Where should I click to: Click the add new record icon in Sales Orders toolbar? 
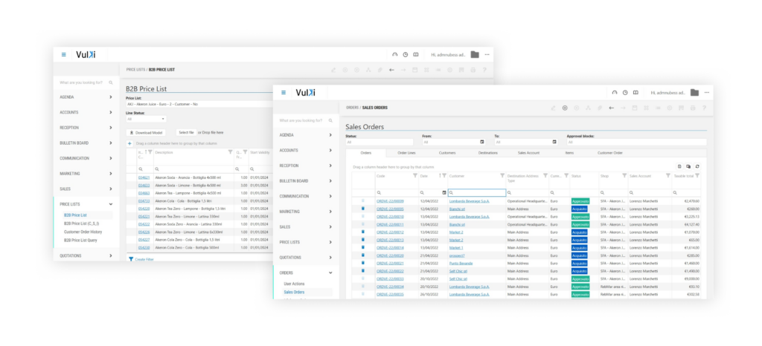click(x=565, y=108)
